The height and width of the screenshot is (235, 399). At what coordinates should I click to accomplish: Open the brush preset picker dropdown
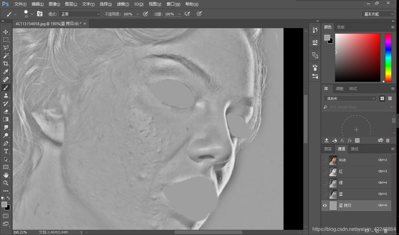click(x=32, y=14)
